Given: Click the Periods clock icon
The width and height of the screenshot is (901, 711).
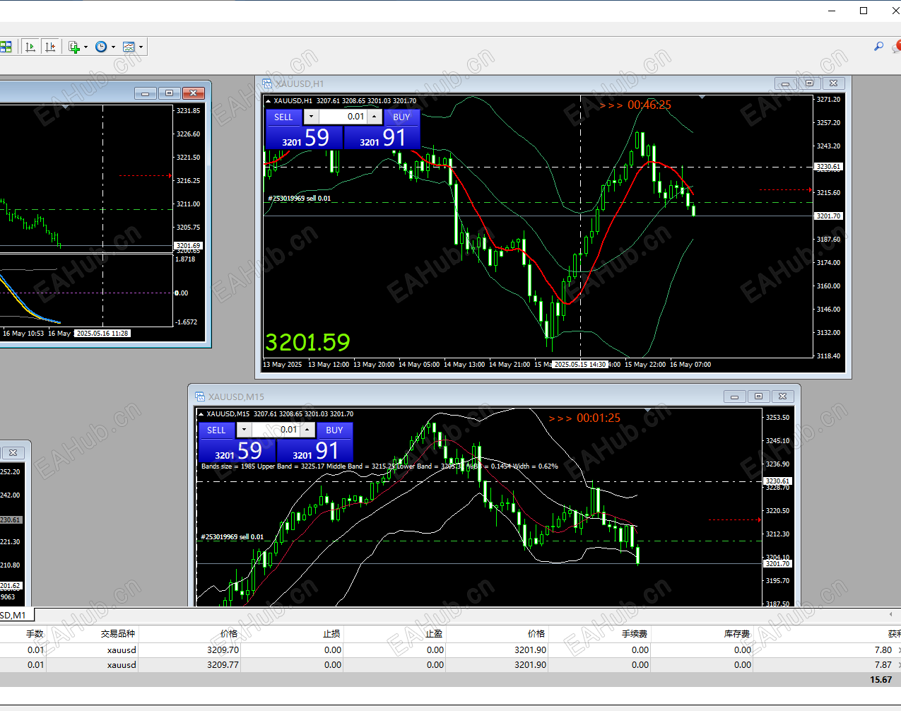Looking at the screenshot, I should tap(101, 47).
